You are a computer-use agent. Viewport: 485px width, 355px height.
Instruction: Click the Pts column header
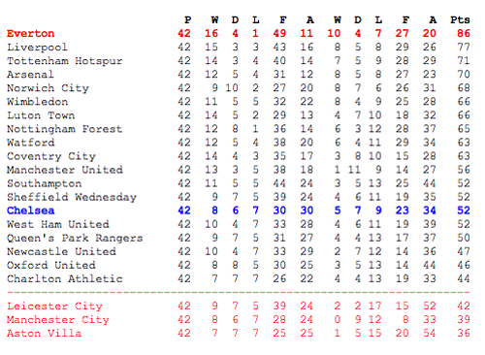(x=460, y=20)
